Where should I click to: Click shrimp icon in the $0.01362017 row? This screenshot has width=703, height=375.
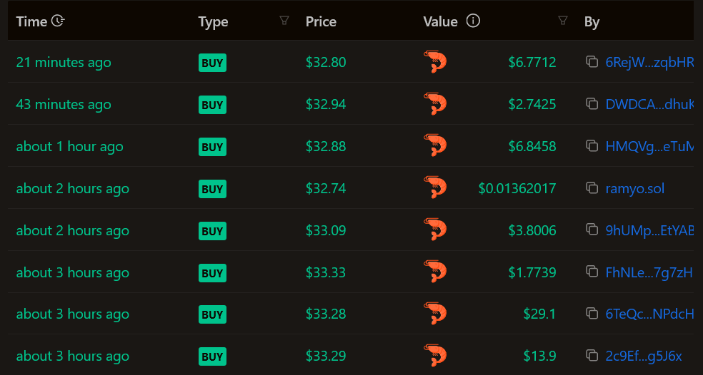[435, 188]
